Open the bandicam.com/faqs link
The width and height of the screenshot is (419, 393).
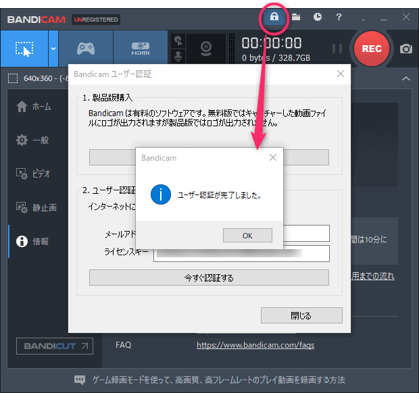point(255,345)
